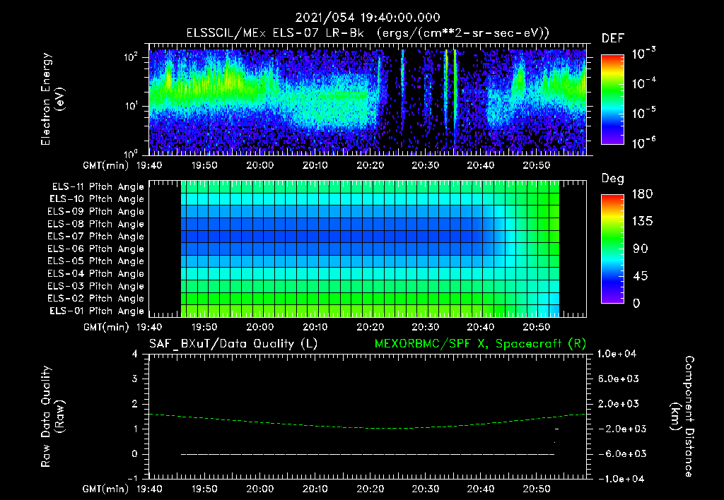Click the date title 2021/054 19:40:00.000

[x=368, y=18]
